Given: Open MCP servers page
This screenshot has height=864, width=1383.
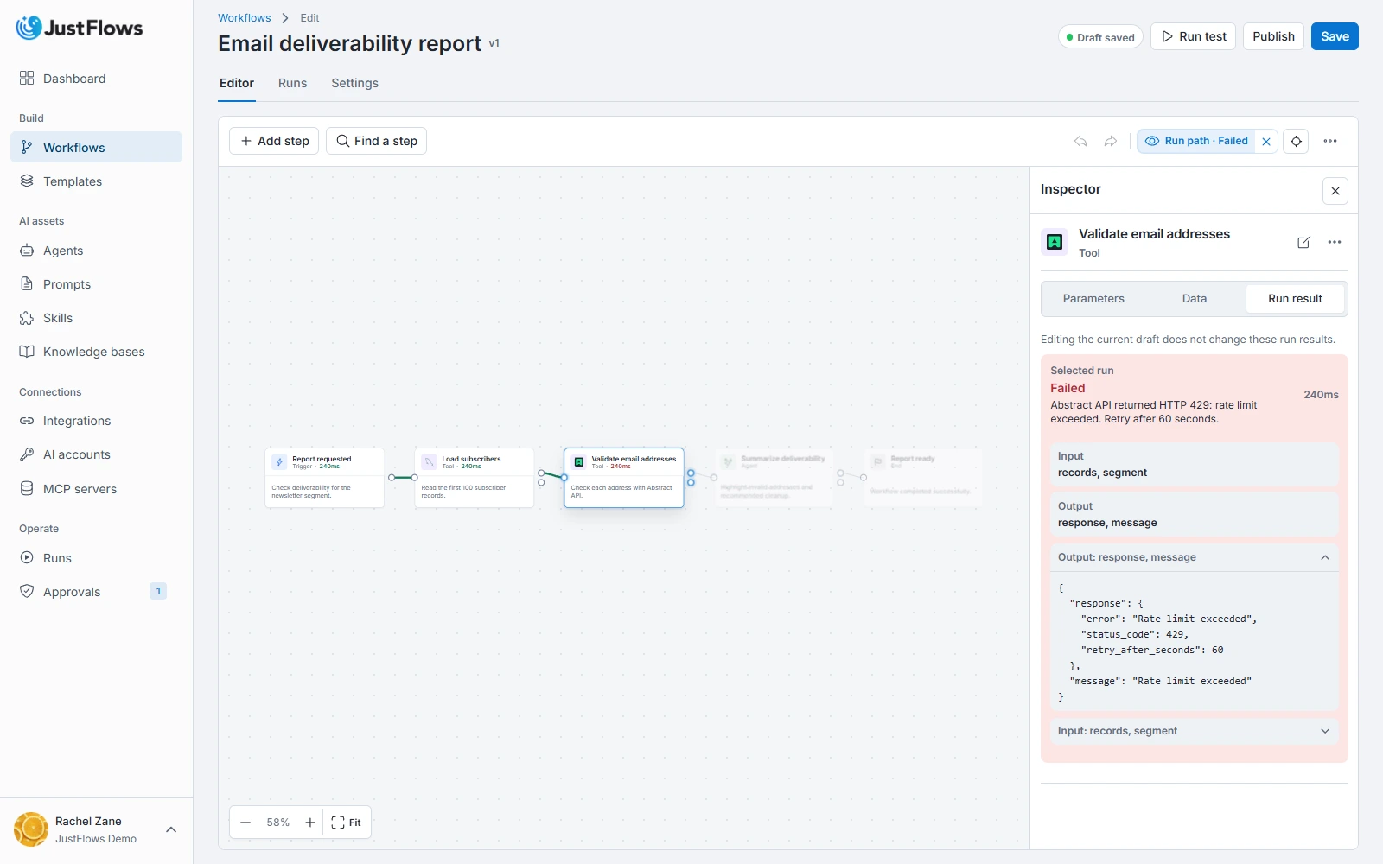Looking at the screenshot, I should pyautogui.click(x=96, y=489).
